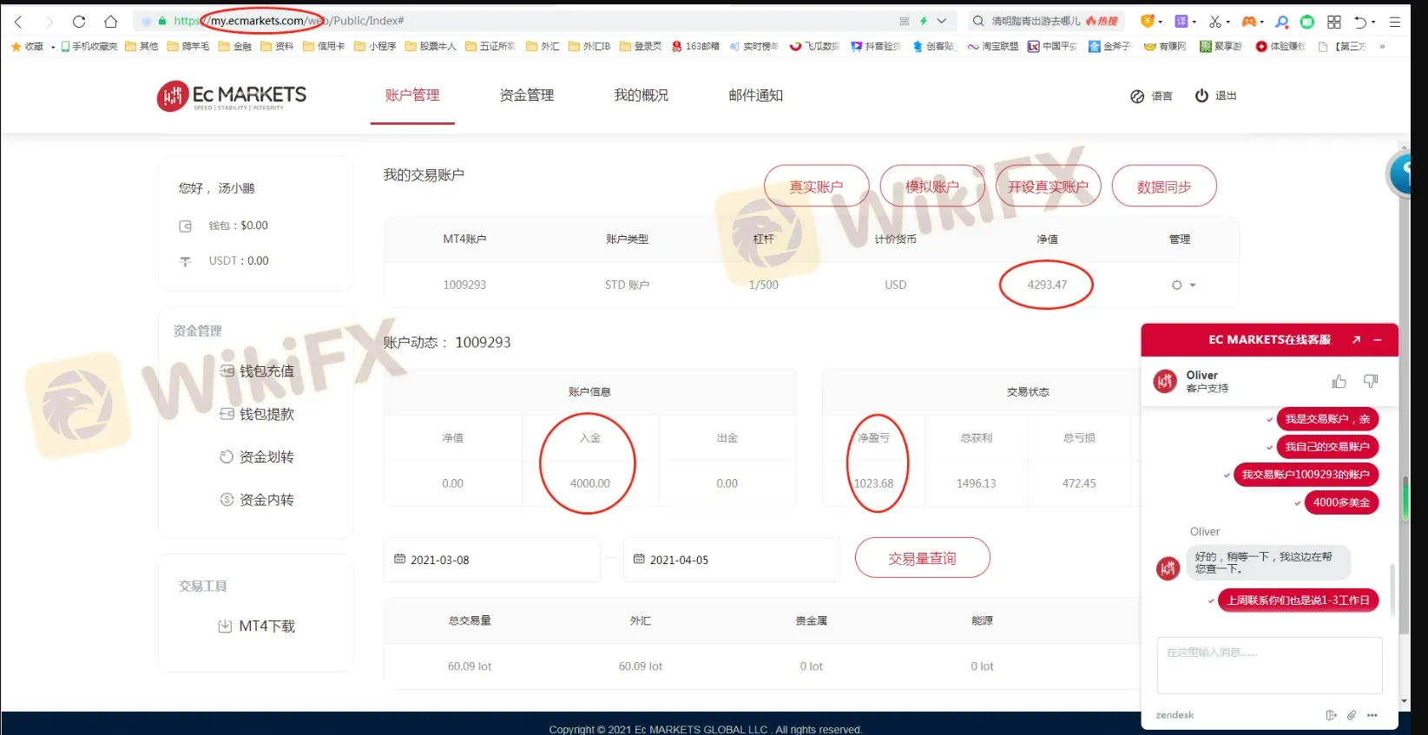This screenshot has height=735, width=1428.
Task: Click the green circle extension icon
Action: 1307,22
